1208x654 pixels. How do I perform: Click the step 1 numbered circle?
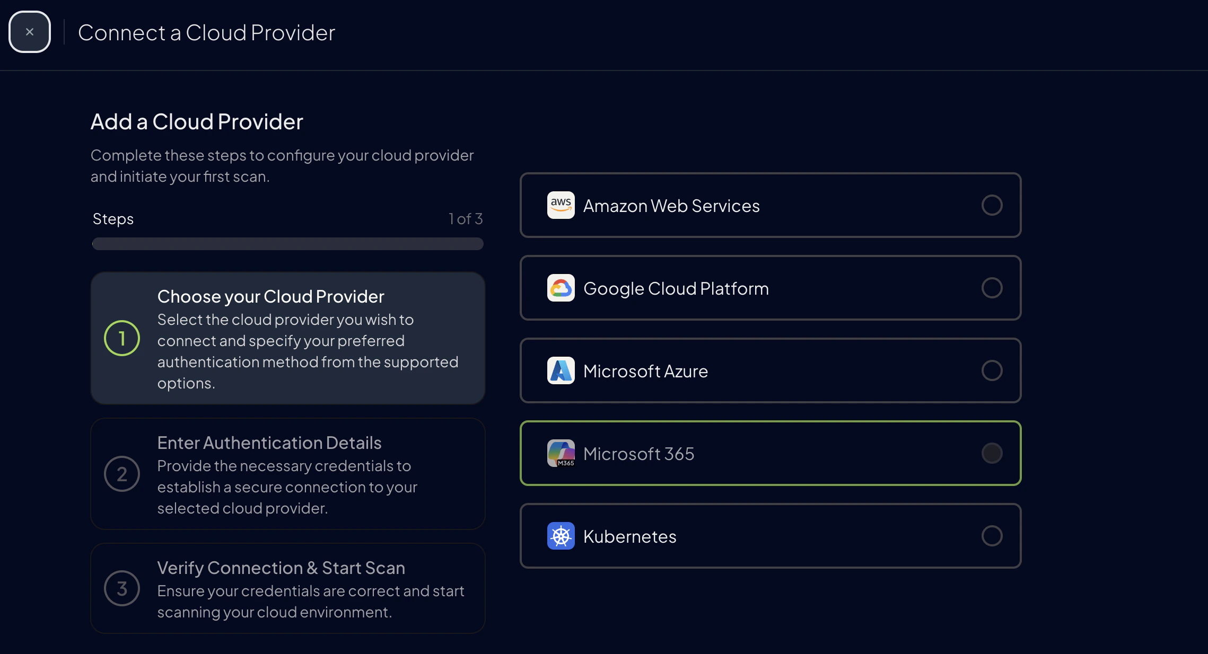[122, 338]
